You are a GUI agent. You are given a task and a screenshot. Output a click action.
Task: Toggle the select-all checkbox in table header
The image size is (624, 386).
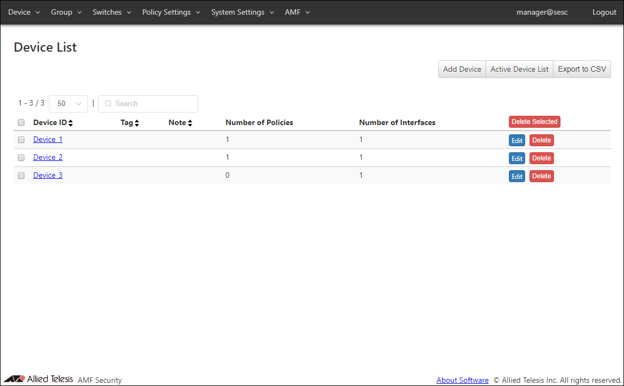point(21,122)
